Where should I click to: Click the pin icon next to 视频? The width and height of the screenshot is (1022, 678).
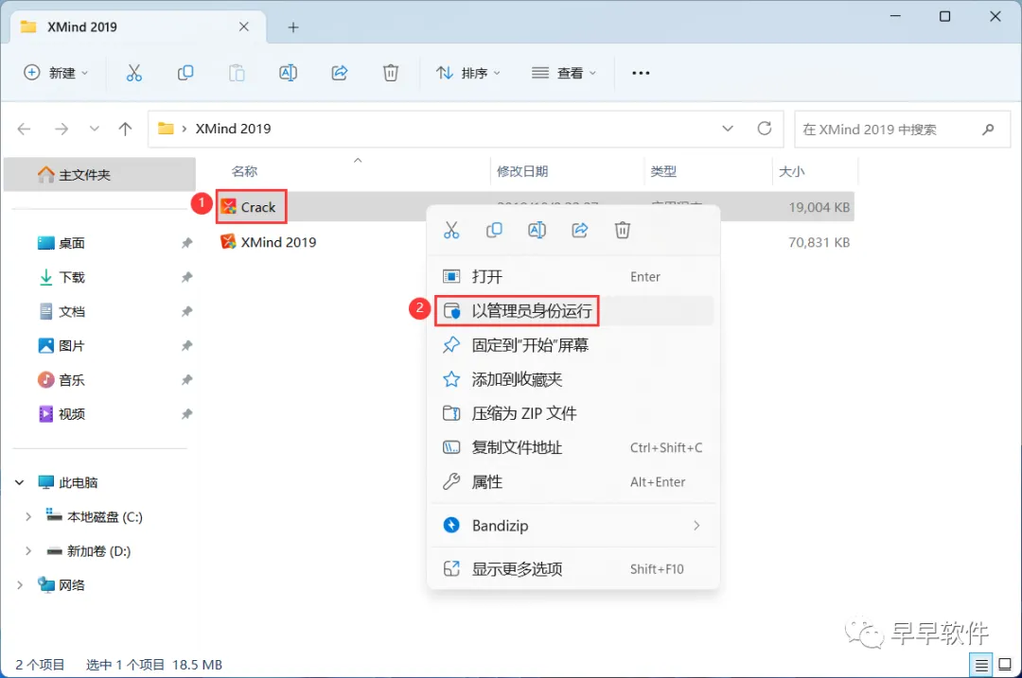[x=187, y=414]
